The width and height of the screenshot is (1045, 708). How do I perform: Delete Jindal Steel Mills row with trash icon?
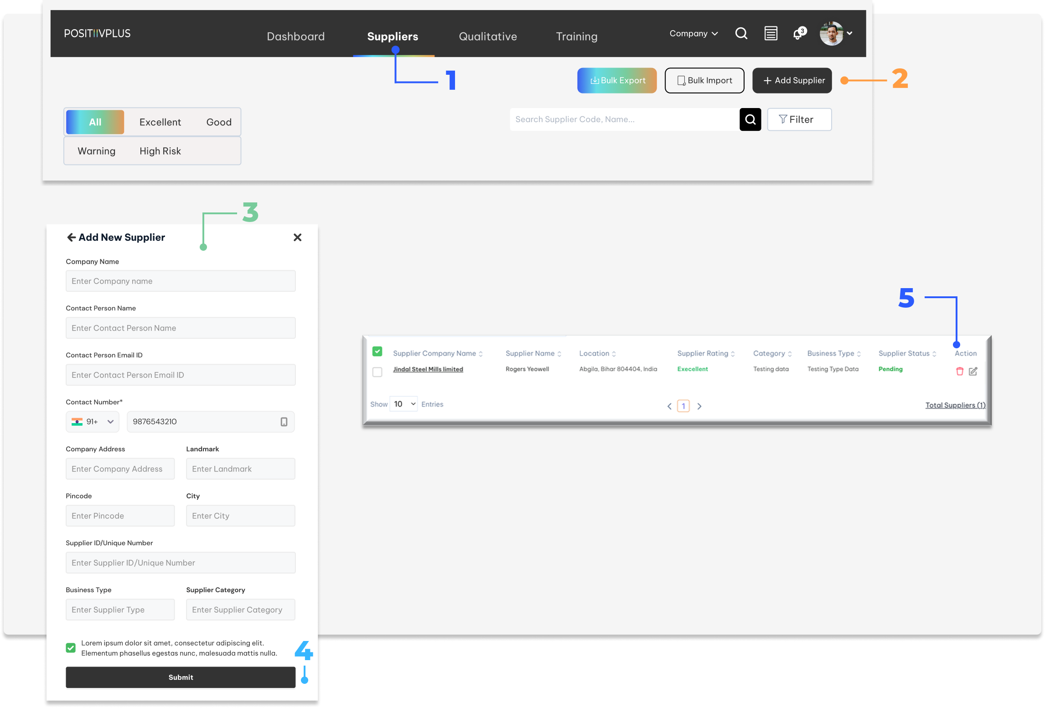959,371
